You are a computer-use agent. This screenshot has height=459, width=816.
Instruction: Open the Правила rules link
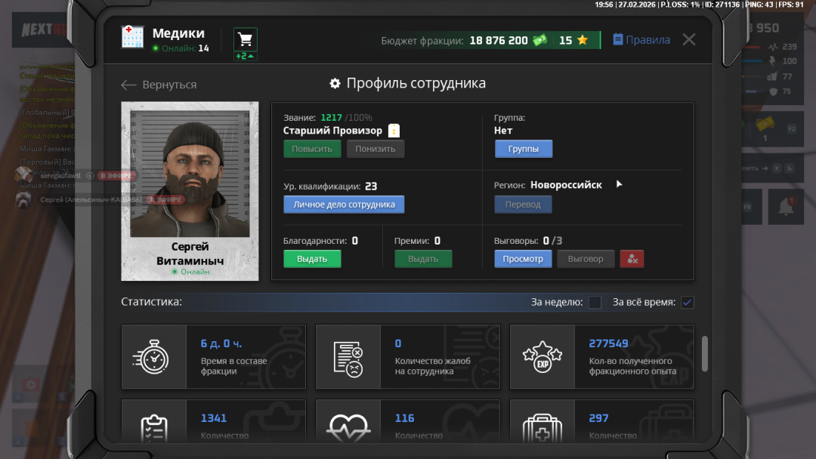point(641,40)
